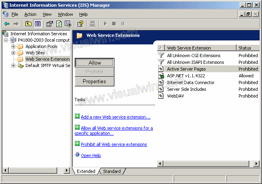262x184 pixels.
Task: Click Prohibit all Web service extensions link
Action: coord(114,144)
